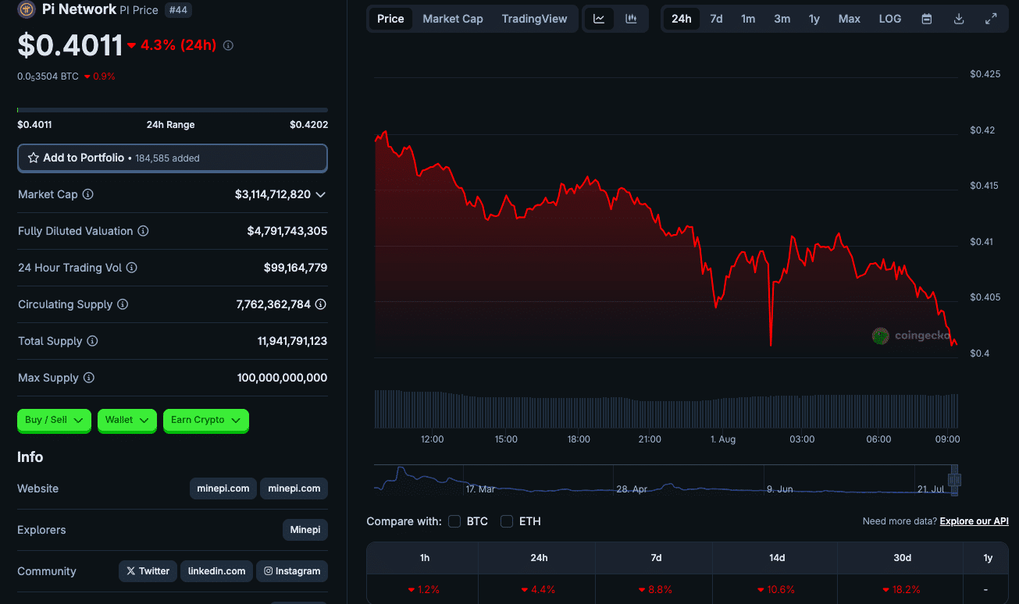1019x604 pixels.
Task: Enable ETH comparison checkbox
Action: click(507, 521)
